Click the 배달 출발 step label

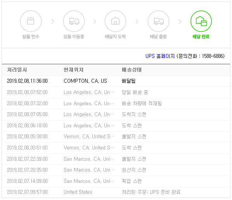(x=158, y=37)
